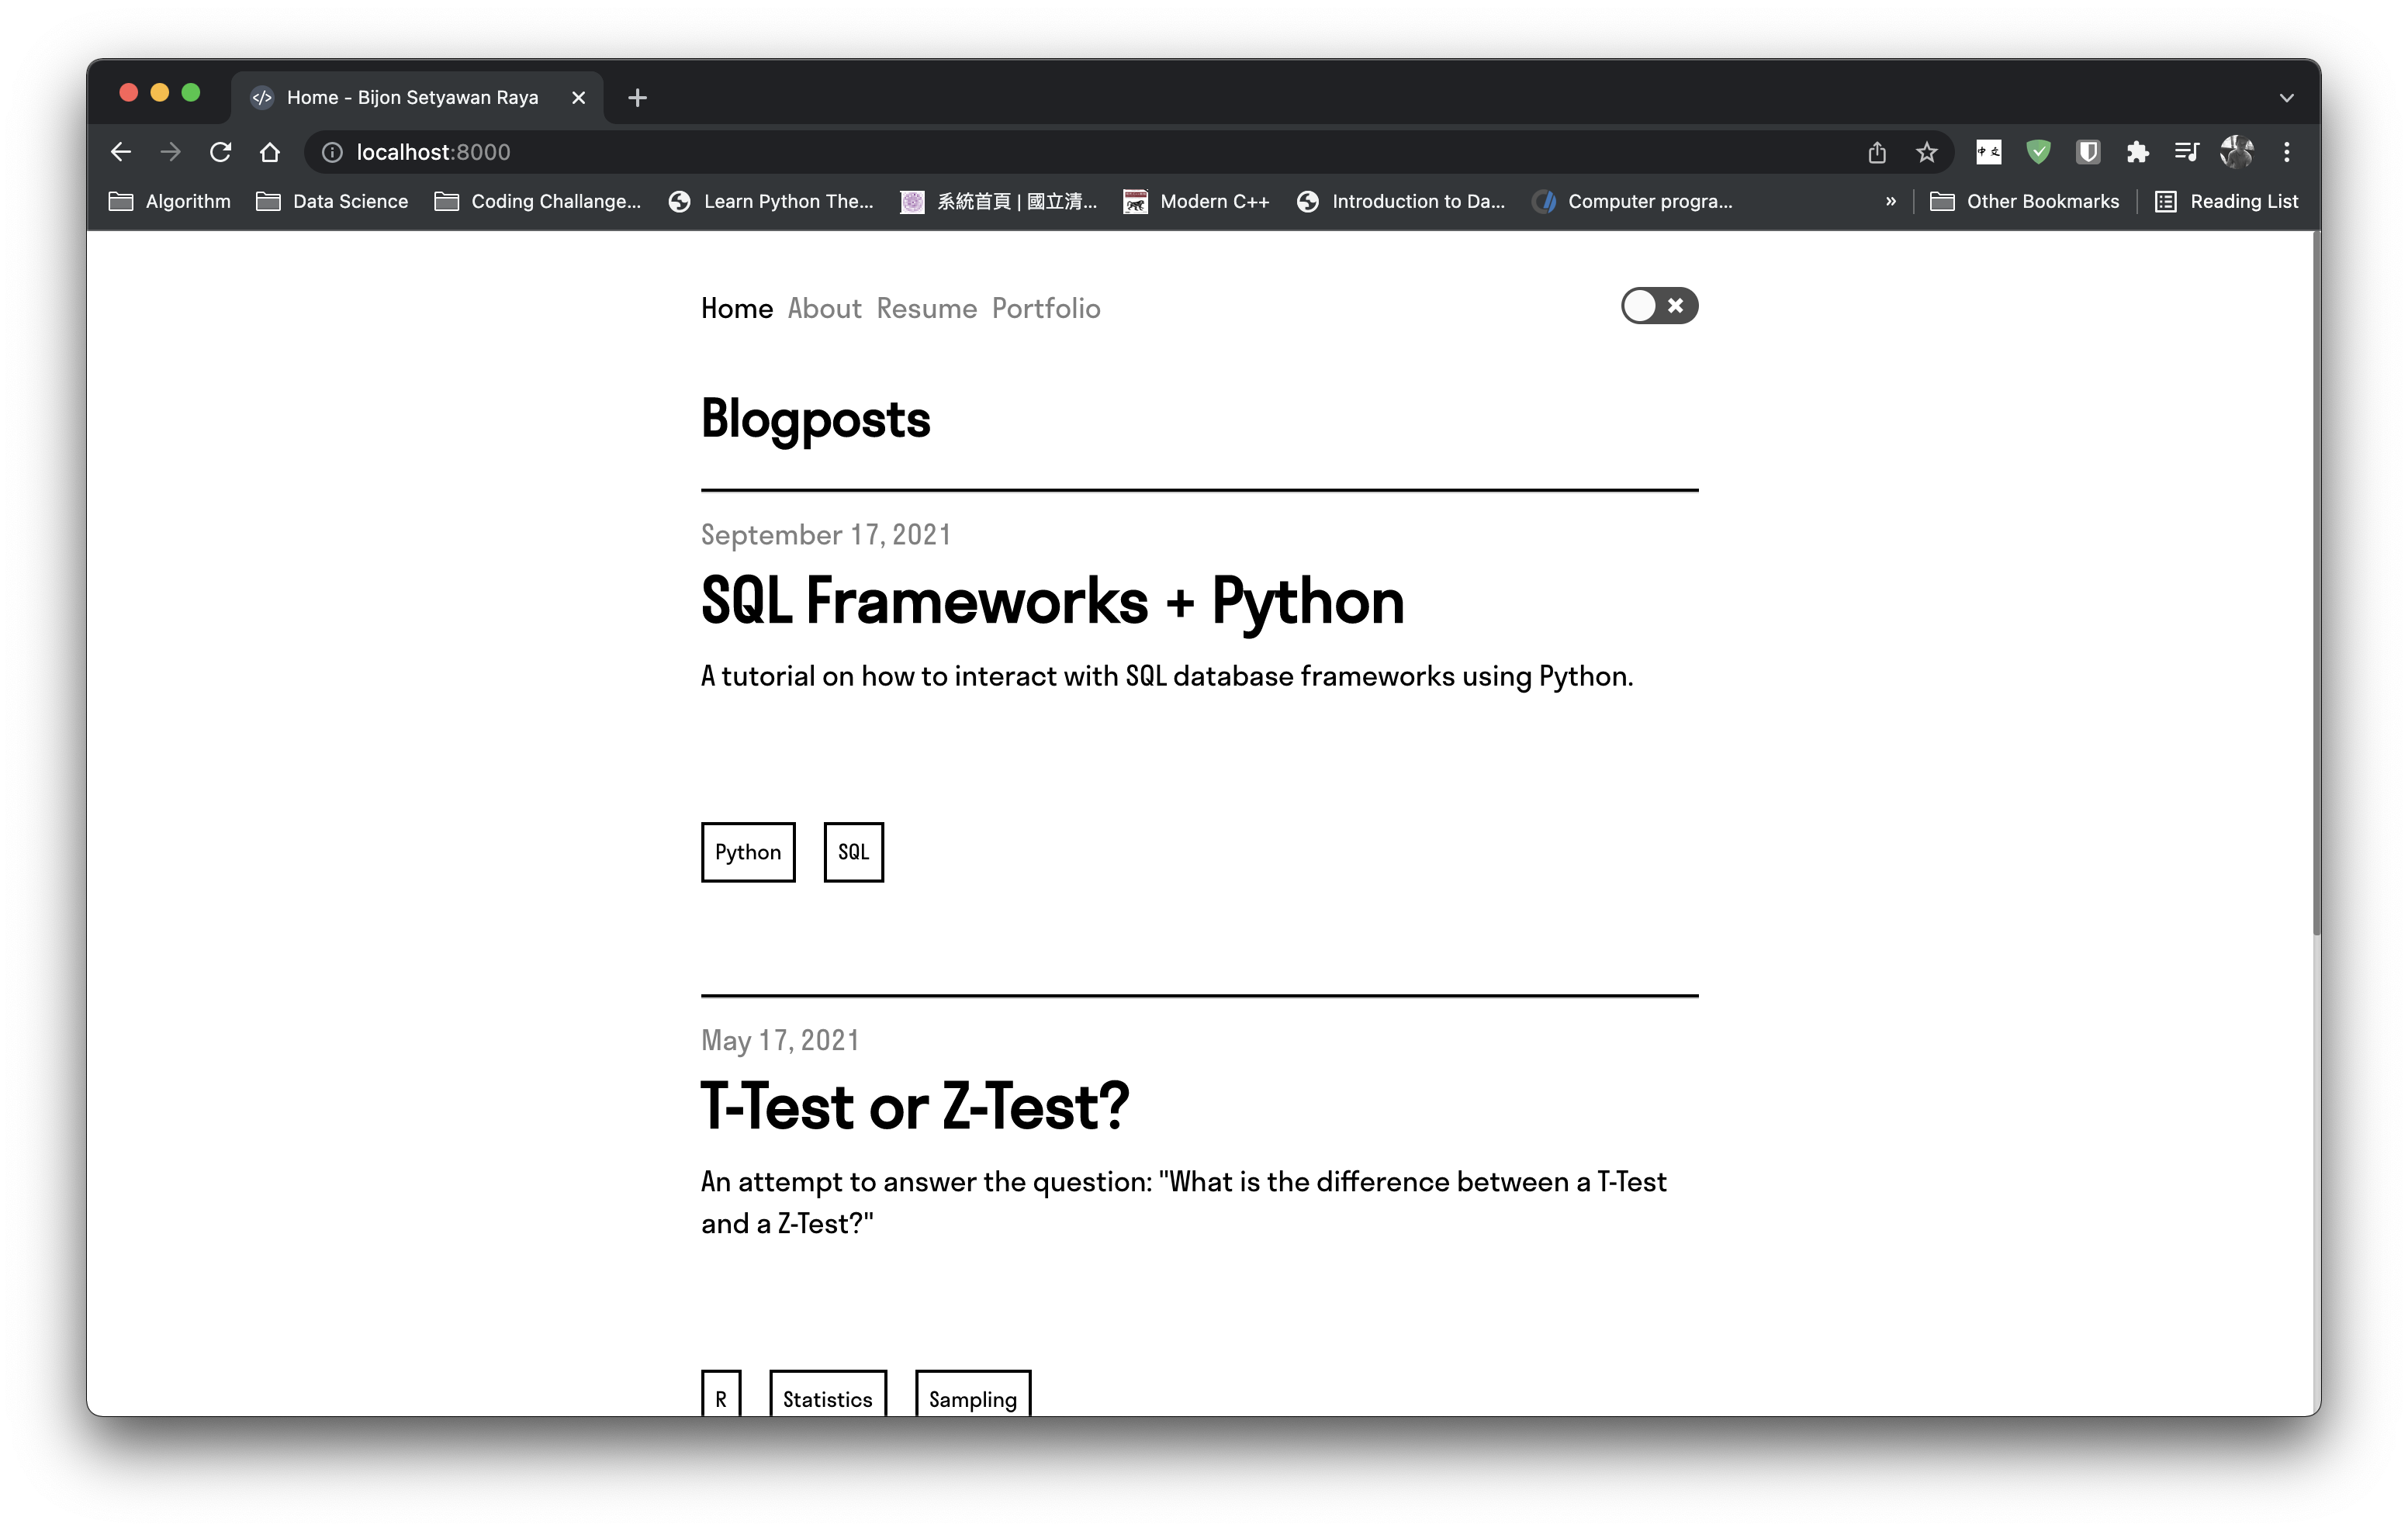Click the browser profile avatar icon
Image resolution: width=2408 pixels, height=1531 pixels.
pyautogui.click(x=2237, y=152)
